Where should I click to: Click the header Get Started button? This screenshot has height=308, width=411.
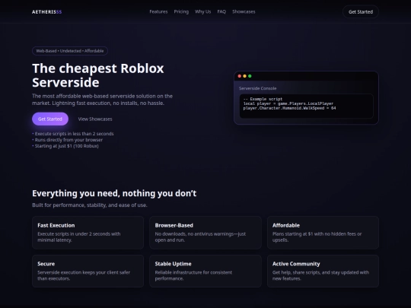[361, 11]
